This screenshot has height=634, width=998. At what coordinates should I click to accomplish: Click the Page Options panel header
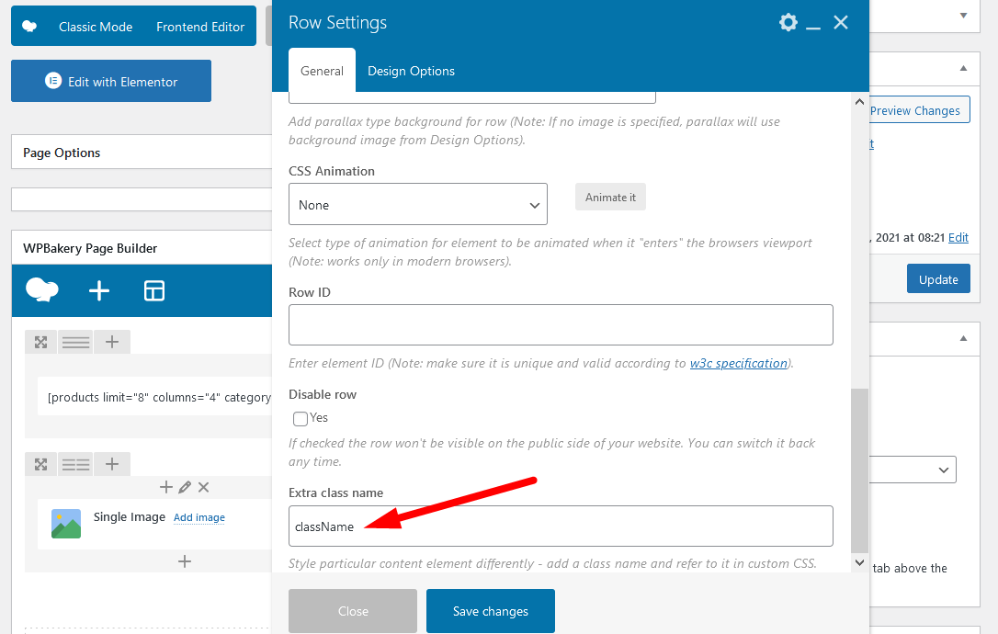pos(142,153)
